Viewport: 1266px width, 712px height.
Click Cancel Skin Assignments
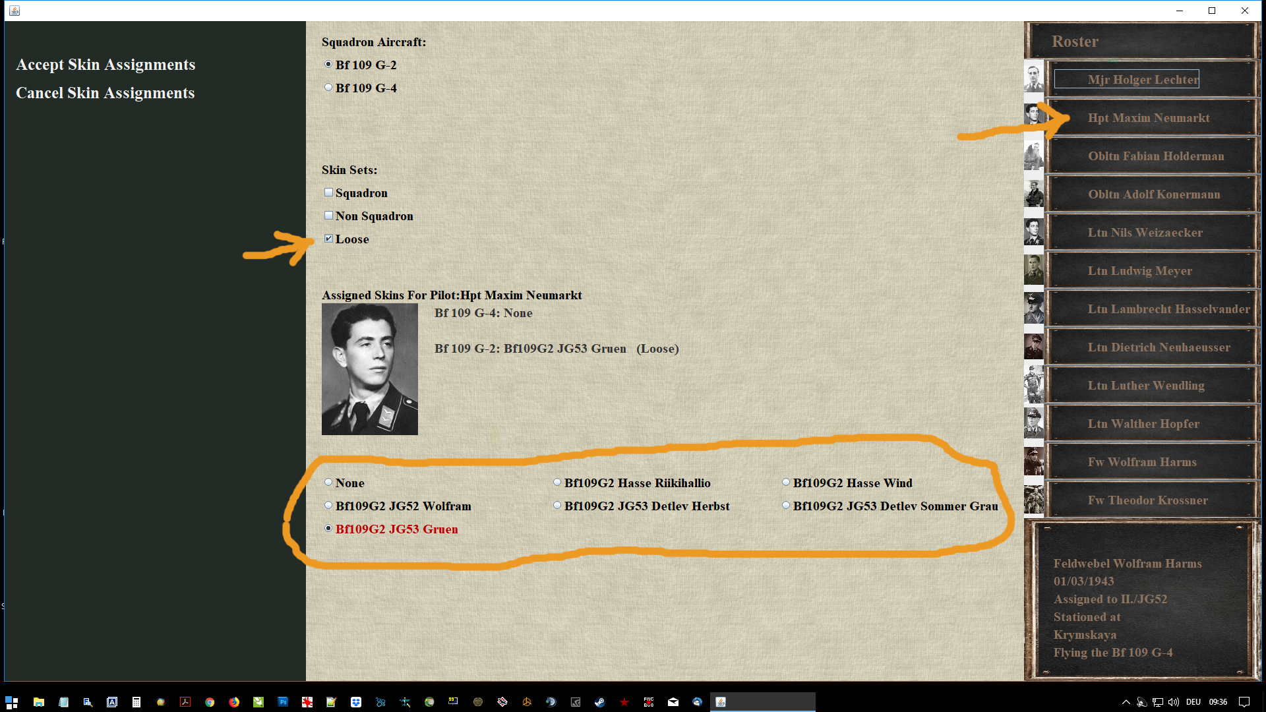[105, 93]
